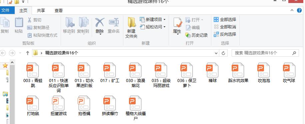
Task: Select the 植物大战僵尸 file icon
Action: [135, 103]
